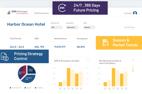The height and width of the screenshot is (94, 142).
Task: Click the ZEN eManager Express logo
Action: click(x=17, y=12)
